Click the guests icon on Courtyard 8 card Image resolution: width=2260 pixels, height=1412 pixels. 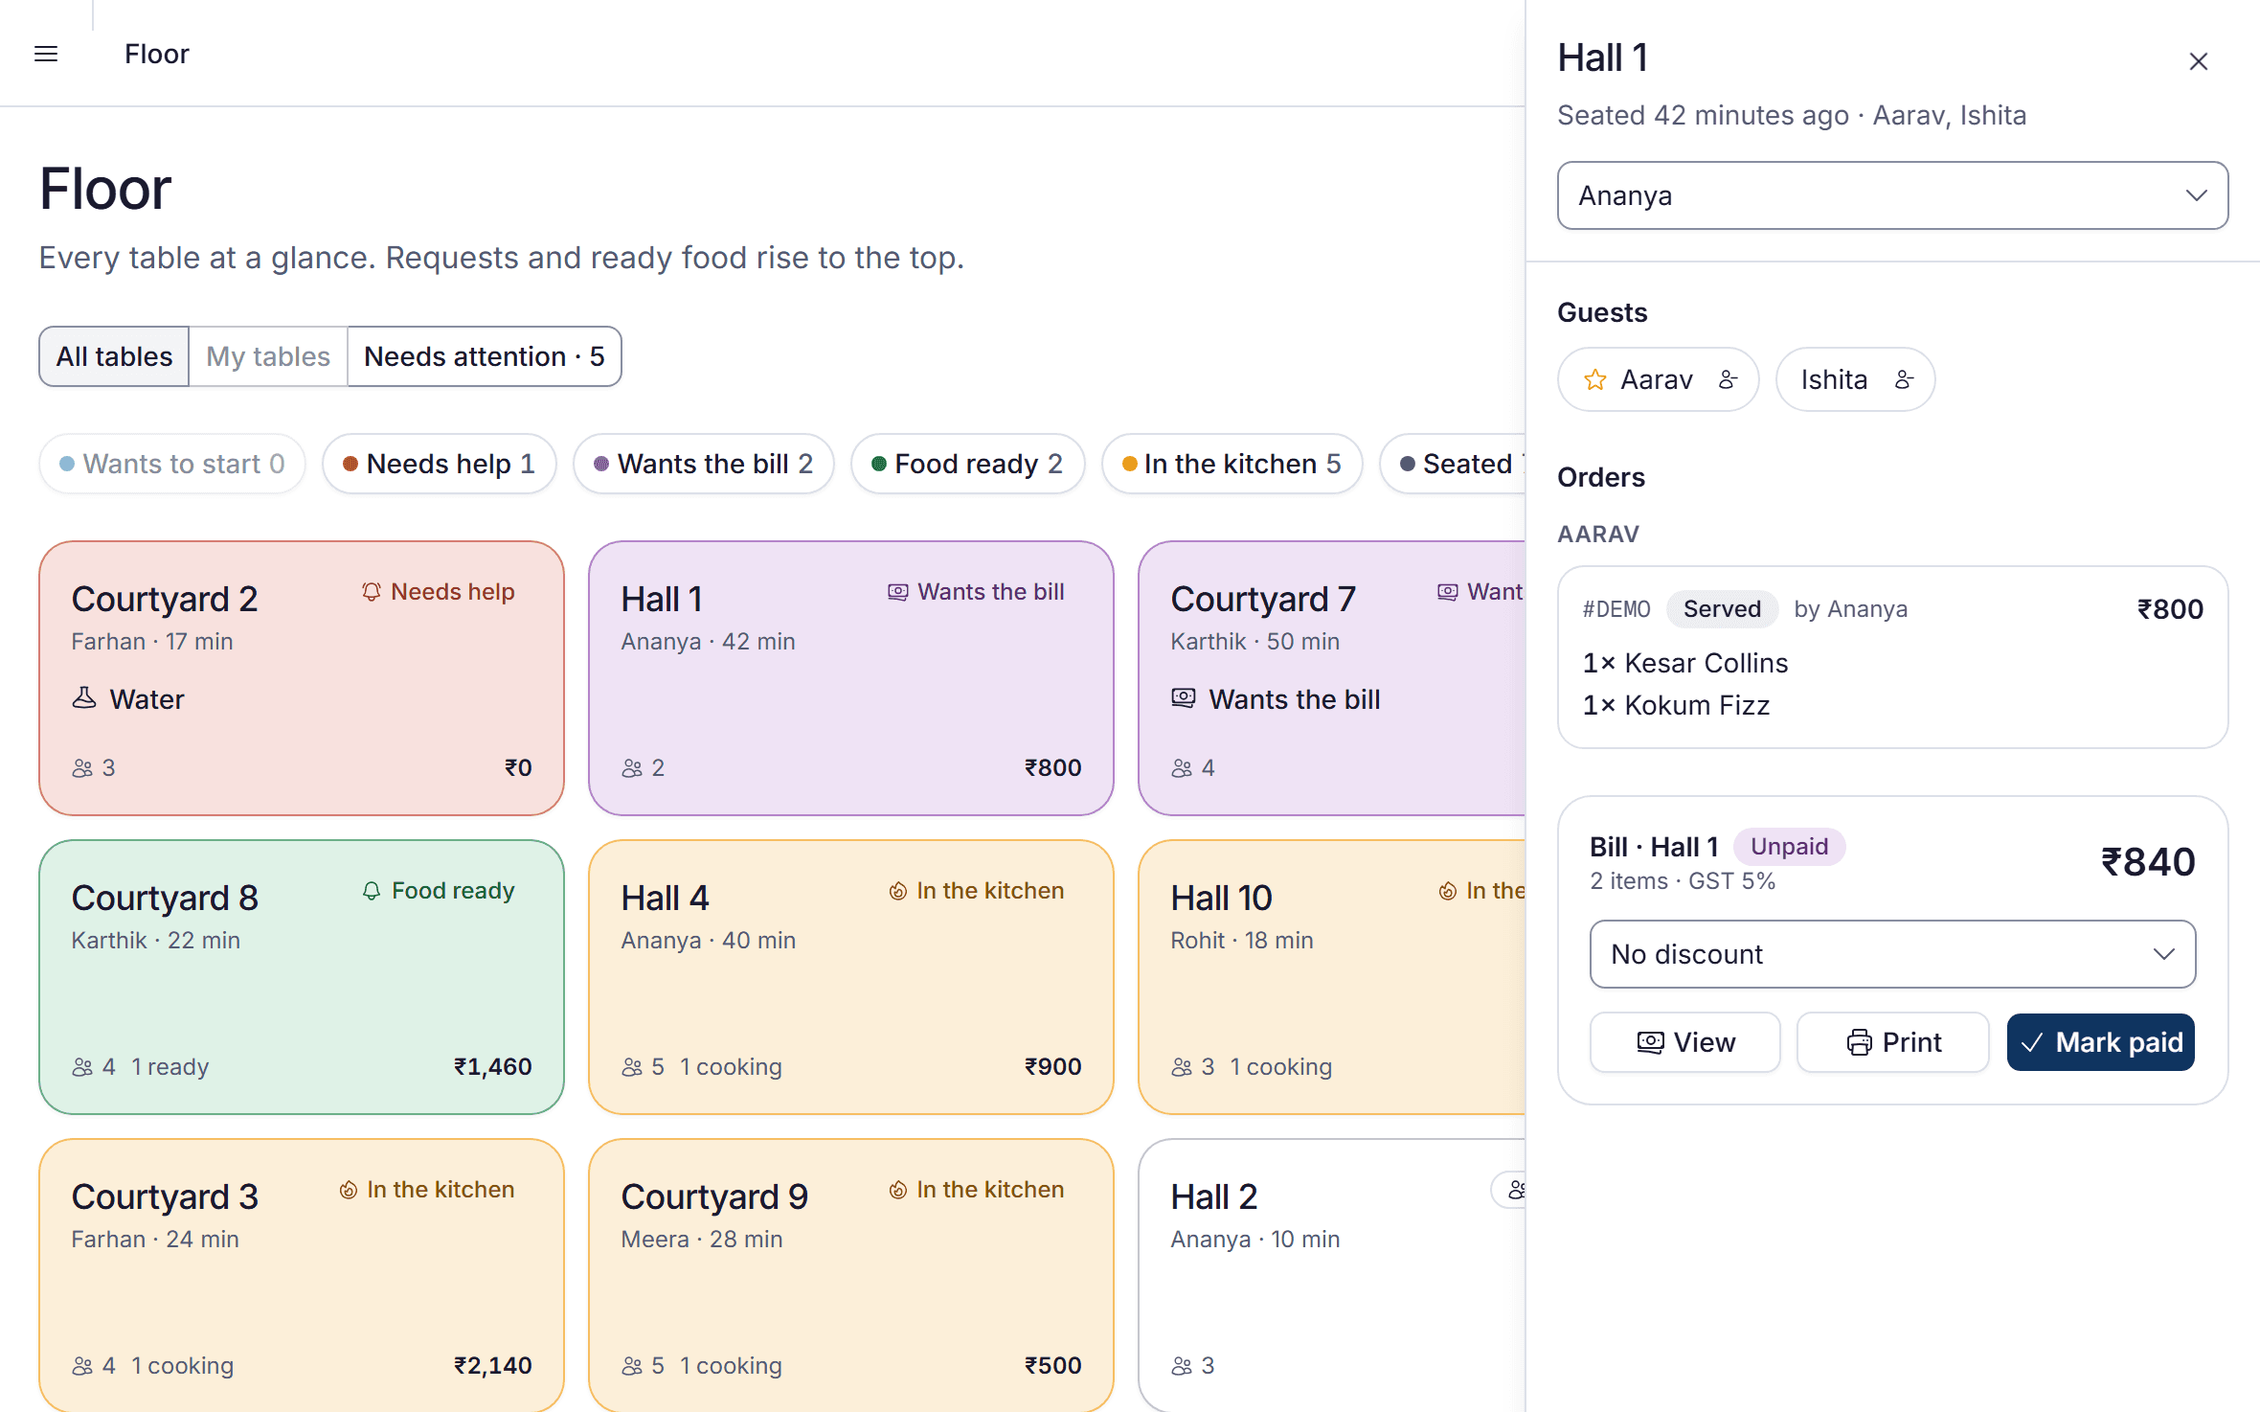click(82, 1067)
